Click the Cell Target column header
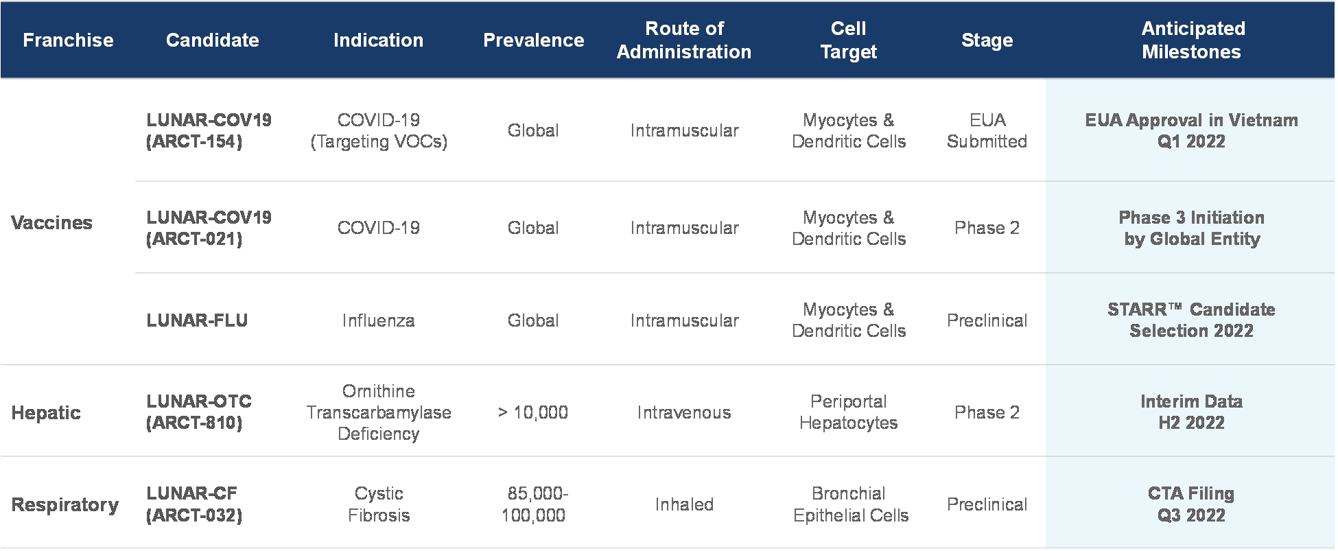 848,40
